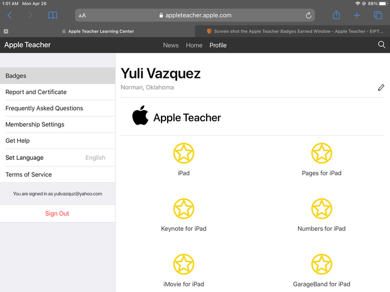This screenshot has height=292, width=390.
Task: Switch to the News menu item
Action: click(x=170, y=45)
